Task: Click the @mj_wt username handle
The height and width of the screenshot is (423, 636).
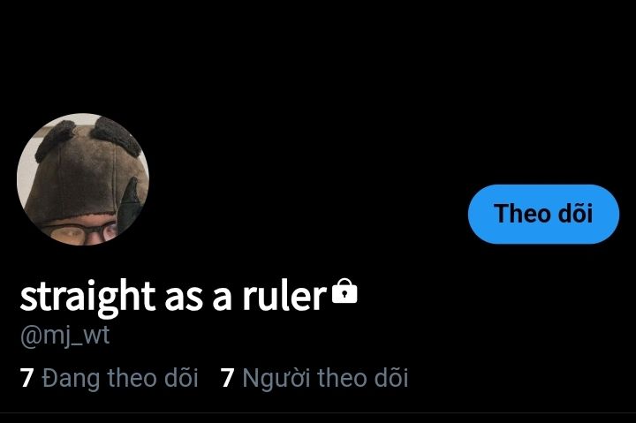Action: [64, 336]
